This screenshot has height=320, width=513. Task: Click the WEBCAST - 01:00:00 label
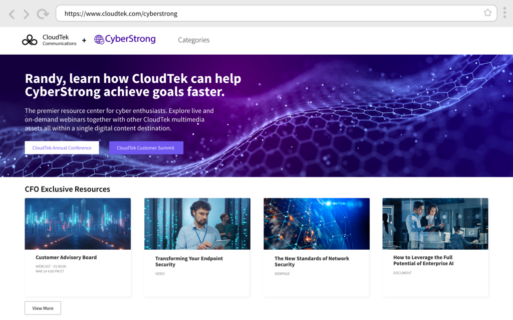coord(51,267)
